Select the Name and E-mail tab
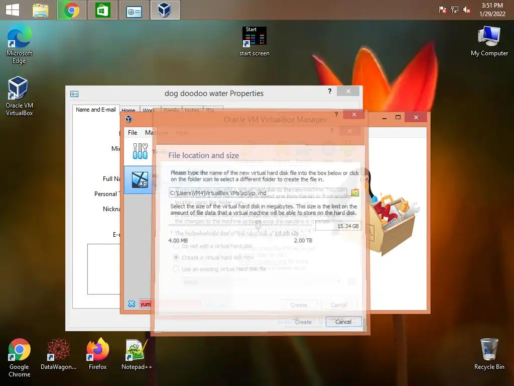The image size is (514, 386). tap(96, 110)
